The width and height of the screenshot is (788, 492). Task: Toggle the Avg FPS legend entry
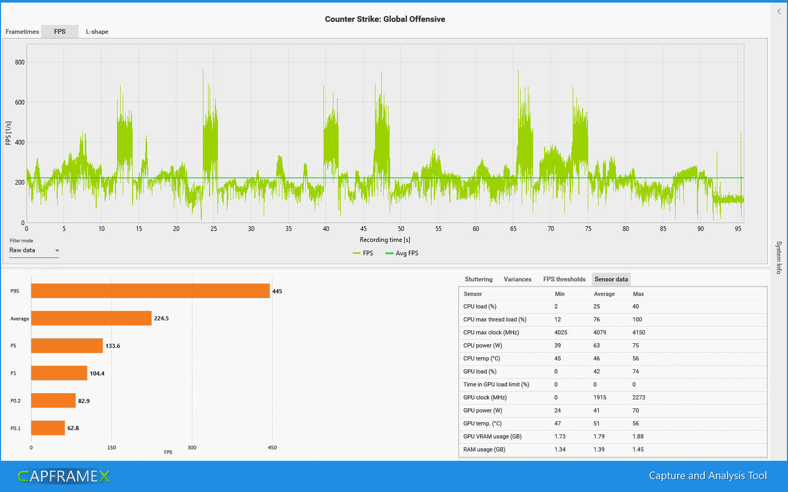tap(402, 253)
